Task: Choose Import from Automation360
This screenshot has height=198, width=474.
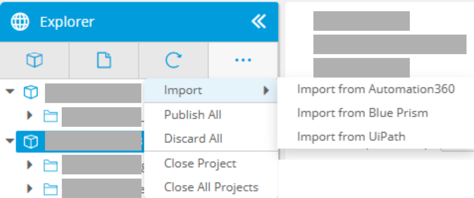Action: point(376,89)
